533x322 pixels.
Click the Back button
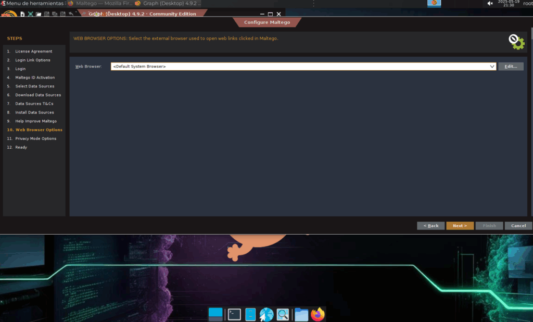430,226
